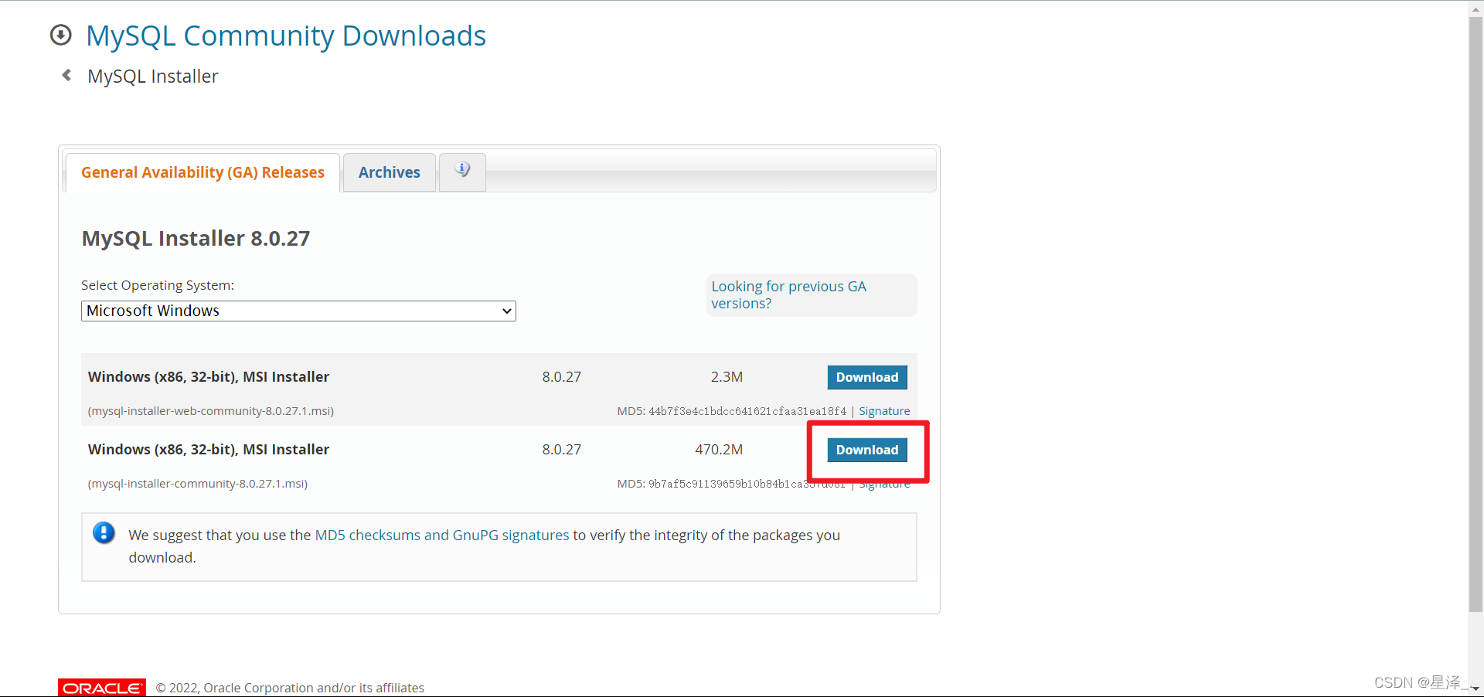Open MySQL Community Downloads heading link
The height and width of the screenshot is (697, 1484).
tap(286, 36)
